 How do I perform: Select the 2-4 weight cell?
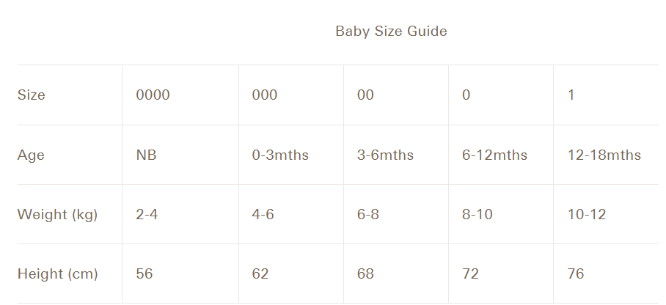click(x=147, y=215)
